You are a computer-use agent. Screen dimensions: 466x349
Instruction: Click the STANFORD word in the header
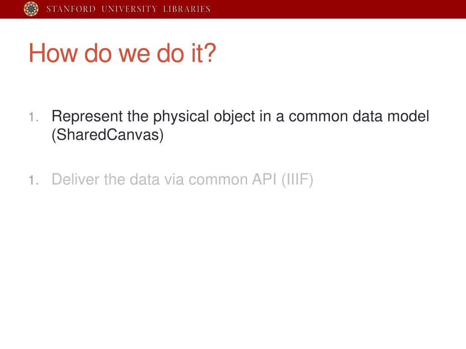coord(71,9)
